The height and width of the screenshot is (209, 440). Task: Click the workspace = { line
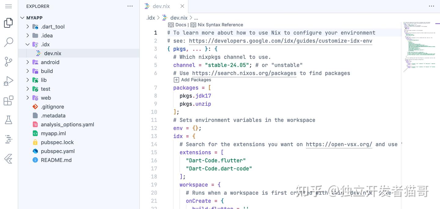(x=200, y=185)
